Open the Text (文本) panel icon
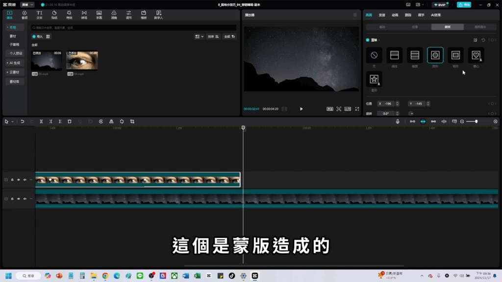The width and height of the screenshot is (502, 282). 39,15
